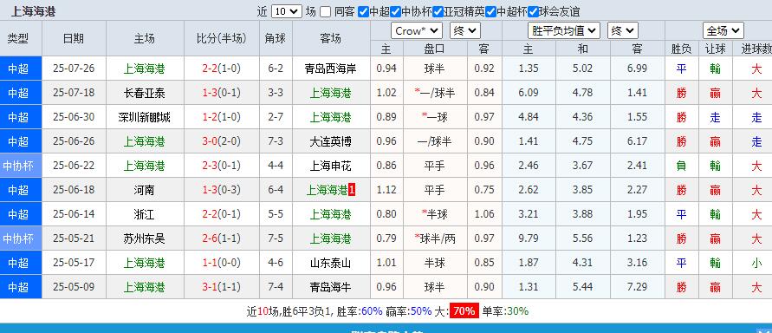This screenshot has height=333, width=772.
Task: Click the date 25-05-09 cell
Action: [74, 287]
